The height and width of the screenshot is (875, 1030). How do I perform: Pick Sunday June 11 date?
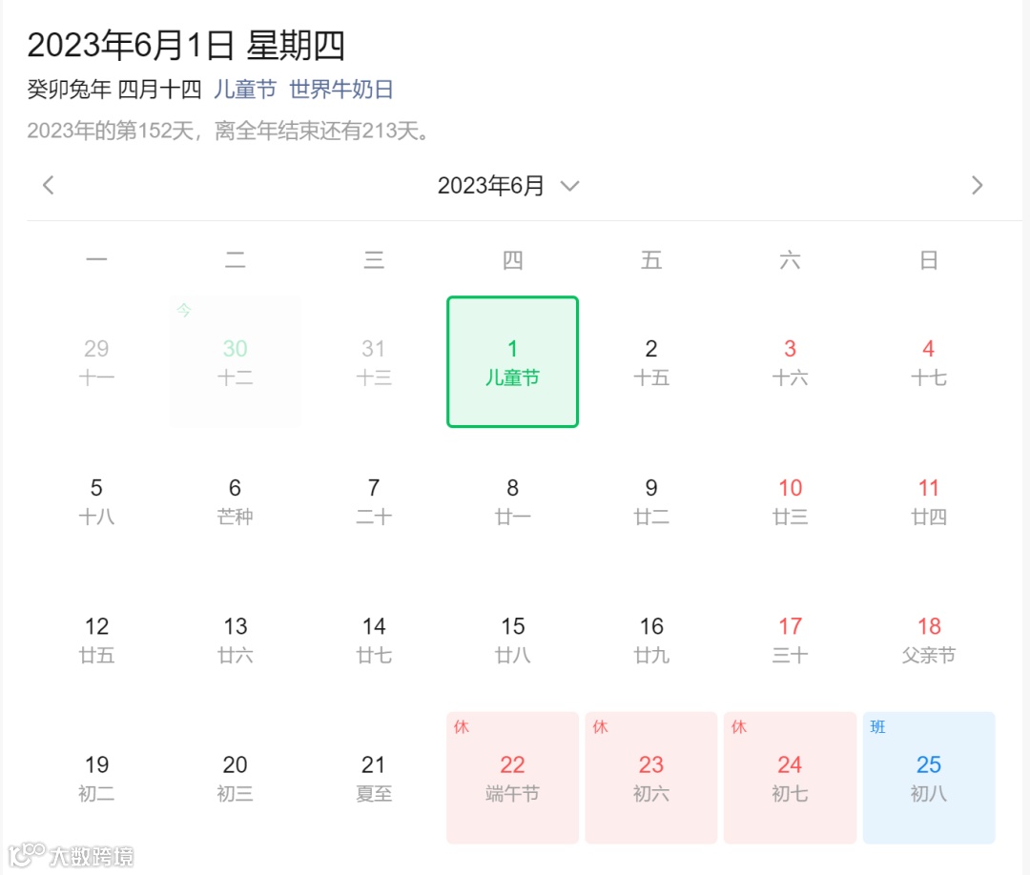tap(929, 500)
